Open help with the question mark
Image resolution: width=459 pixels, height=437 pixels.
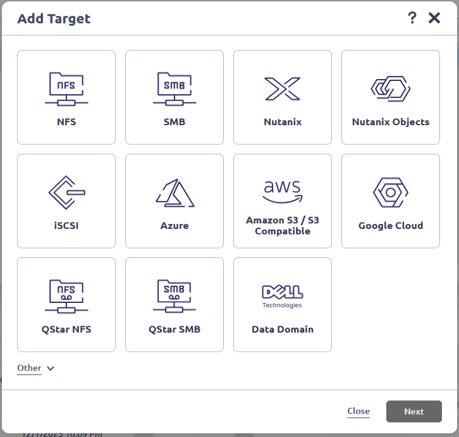click(x=412, y=18)
